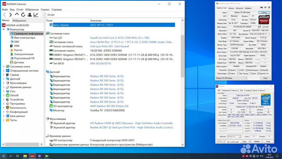Select DMI in the tree
This screenshot has height=159, width=282.
tap(16, 42)
